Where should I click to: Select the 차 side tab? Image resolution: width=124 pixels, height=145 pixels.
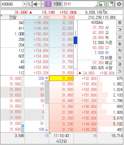coord(120,51)
